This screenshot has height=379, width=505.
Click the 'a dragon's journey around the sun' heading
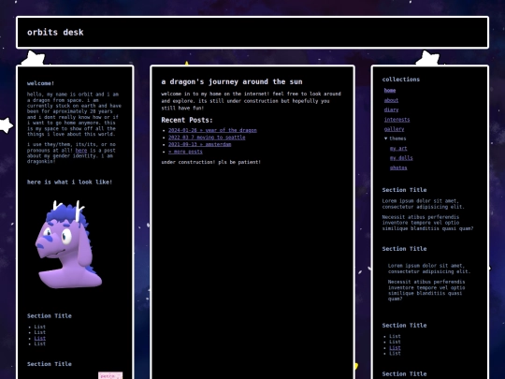coord(232,81)
